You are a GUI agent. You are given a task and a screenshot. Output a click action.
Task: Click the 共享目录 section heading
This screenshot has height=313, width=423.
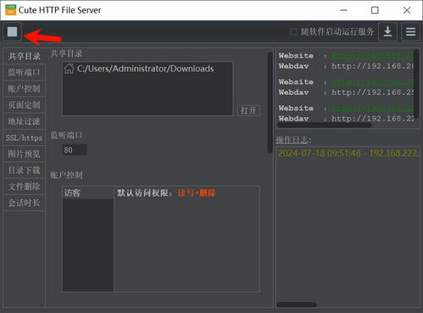click(x=66, y=53)
